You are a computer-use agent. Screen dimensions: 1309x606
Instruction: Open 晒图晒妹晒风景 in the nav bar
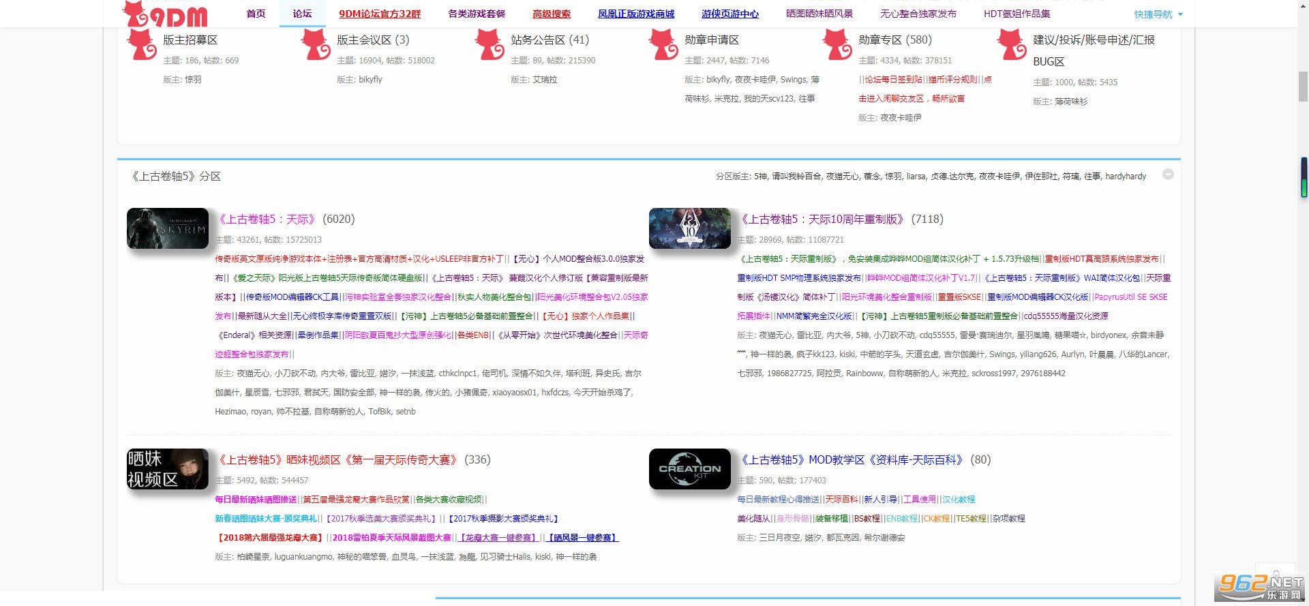tap(819, 14)
